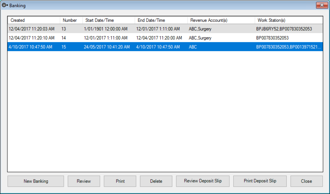Close the Banking window with X
Screen dimensions: 330x194
(x=320, y=5)
